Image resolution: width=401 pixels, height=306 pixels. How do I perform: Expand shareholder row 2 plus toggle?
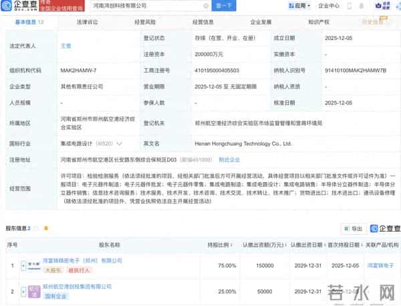[x=23, y=292]
